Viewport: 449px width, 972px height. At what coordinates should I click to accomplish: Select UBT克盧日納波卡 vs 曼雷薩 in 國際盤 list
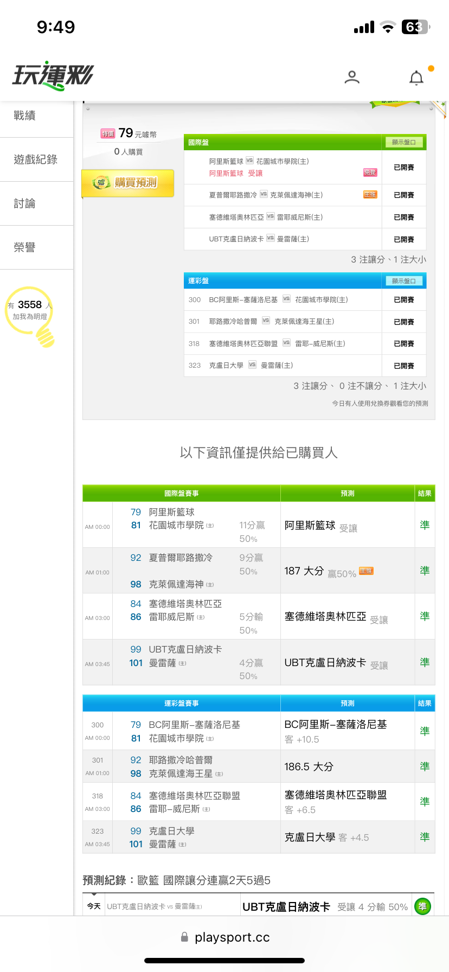(305, 239)
